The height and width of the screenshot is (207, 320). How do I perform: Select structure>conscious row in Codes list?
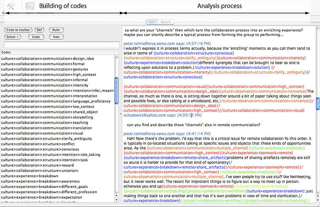(57, 149)
